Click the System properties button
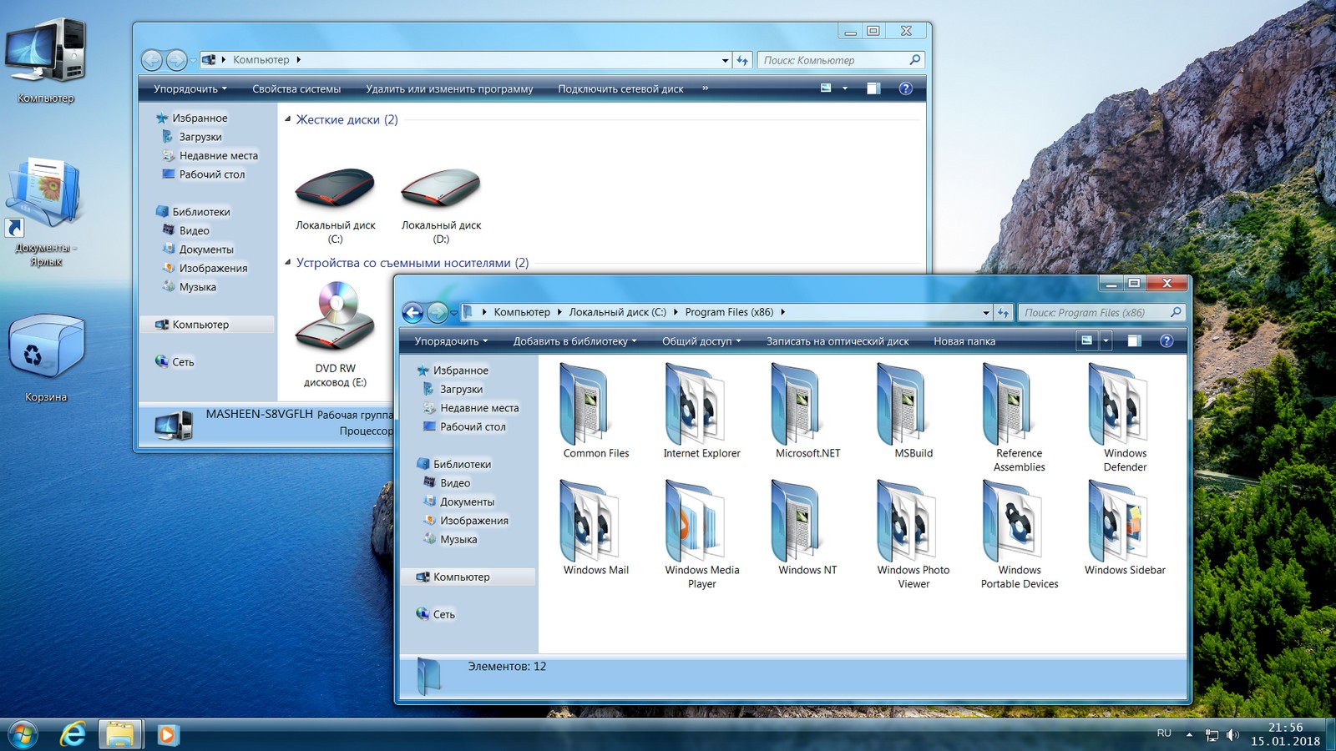1336x751 pixels. [296, 88]
